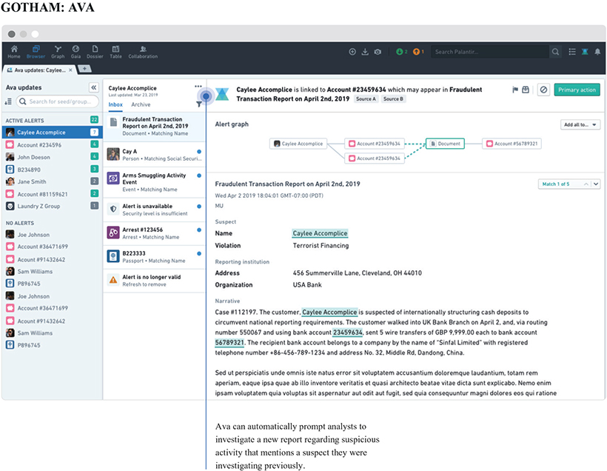Screen dimensions: 607x471
Task: Open the Graph application icon
Action: (x=58, y=52)
